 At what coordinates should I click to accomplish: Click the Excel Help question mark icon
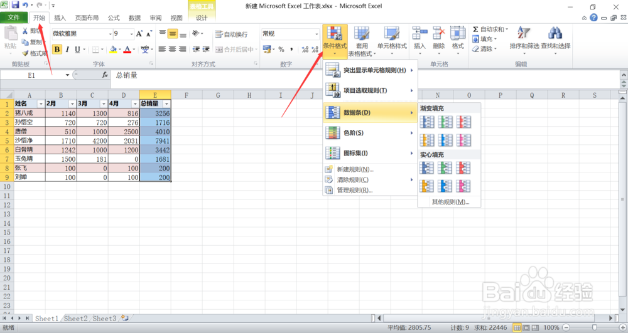(x=593, y=18)
